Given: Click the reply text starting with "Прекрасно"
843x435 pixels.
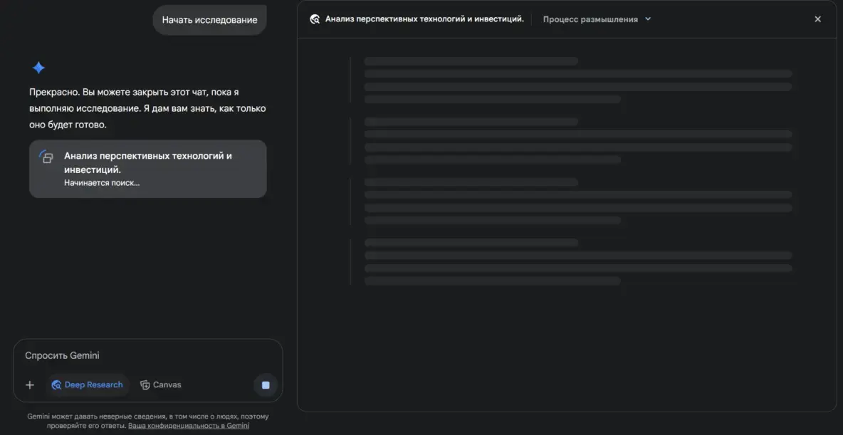Looking at the screenshot, I should point(147,108).
